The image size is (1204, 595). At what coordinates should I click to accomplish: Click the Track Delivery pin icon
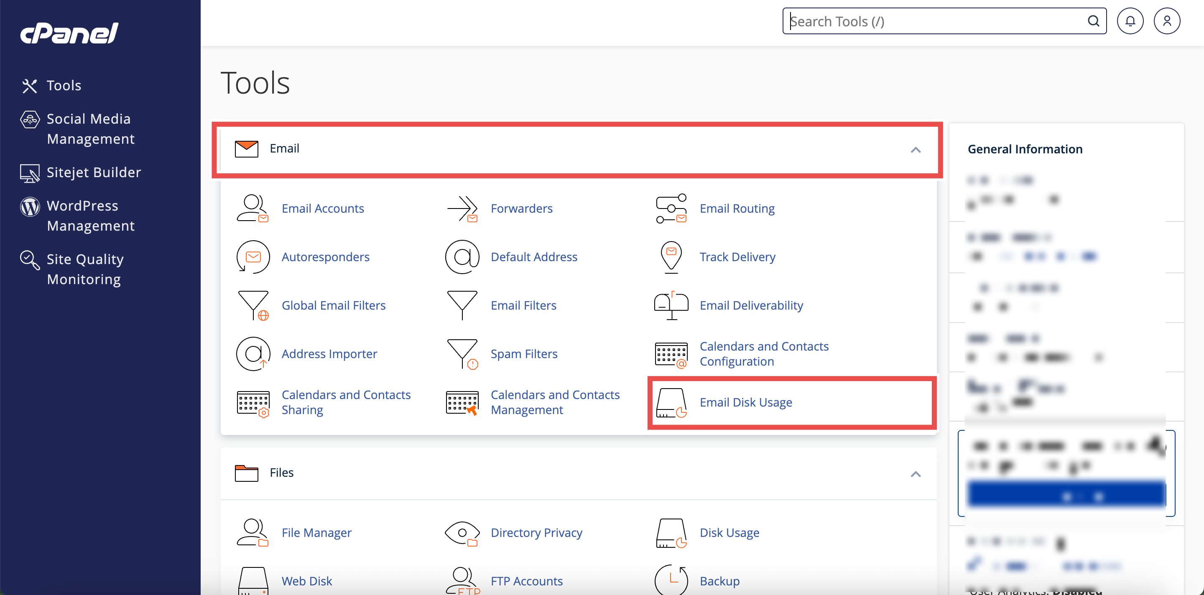coord(671,257)
